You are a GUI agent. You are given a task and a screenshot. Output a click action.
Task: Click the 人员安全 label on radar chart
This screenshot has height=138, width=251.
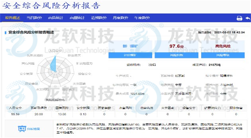55,51
